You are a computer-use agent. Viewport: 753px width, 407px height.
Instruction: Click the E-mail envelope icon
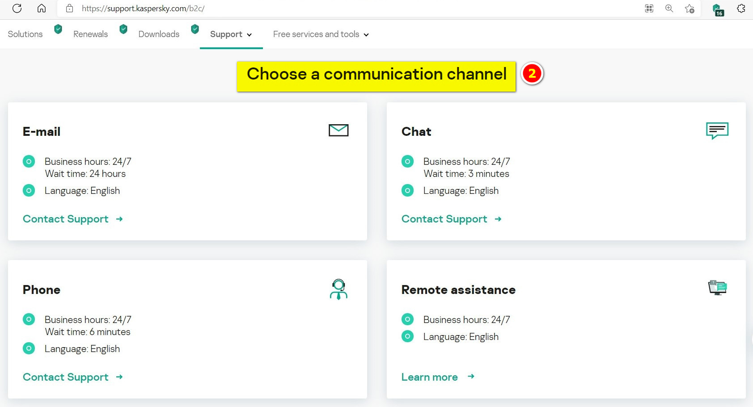tap(338, 130)
